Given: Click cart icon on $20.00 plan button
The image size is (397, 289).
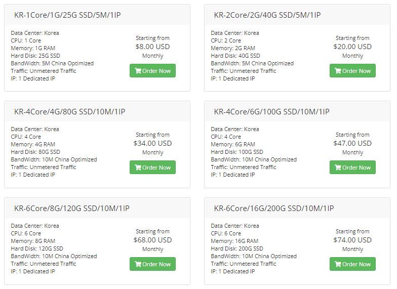Looking at the screenshot, I should click(x=338, y=71).
